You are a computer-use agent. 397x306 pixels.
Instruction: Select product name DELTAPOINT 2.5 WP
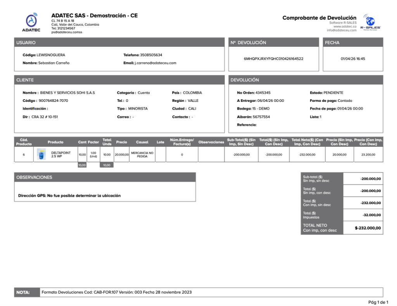pos(61,155)
